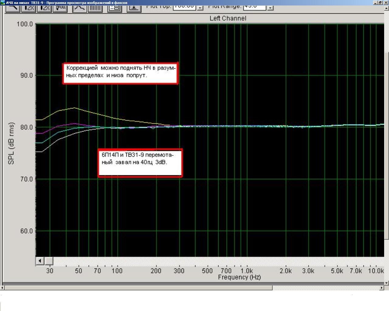Click inside the Plot Range value field
The height and width of the screenshot is (311, 389).
tap(255, 7)
